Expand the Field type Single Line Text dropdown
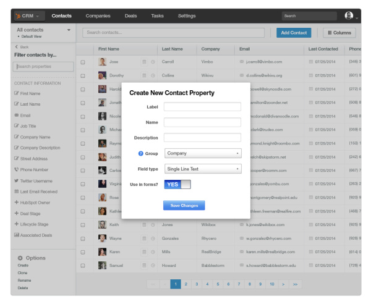 (203, 169)
